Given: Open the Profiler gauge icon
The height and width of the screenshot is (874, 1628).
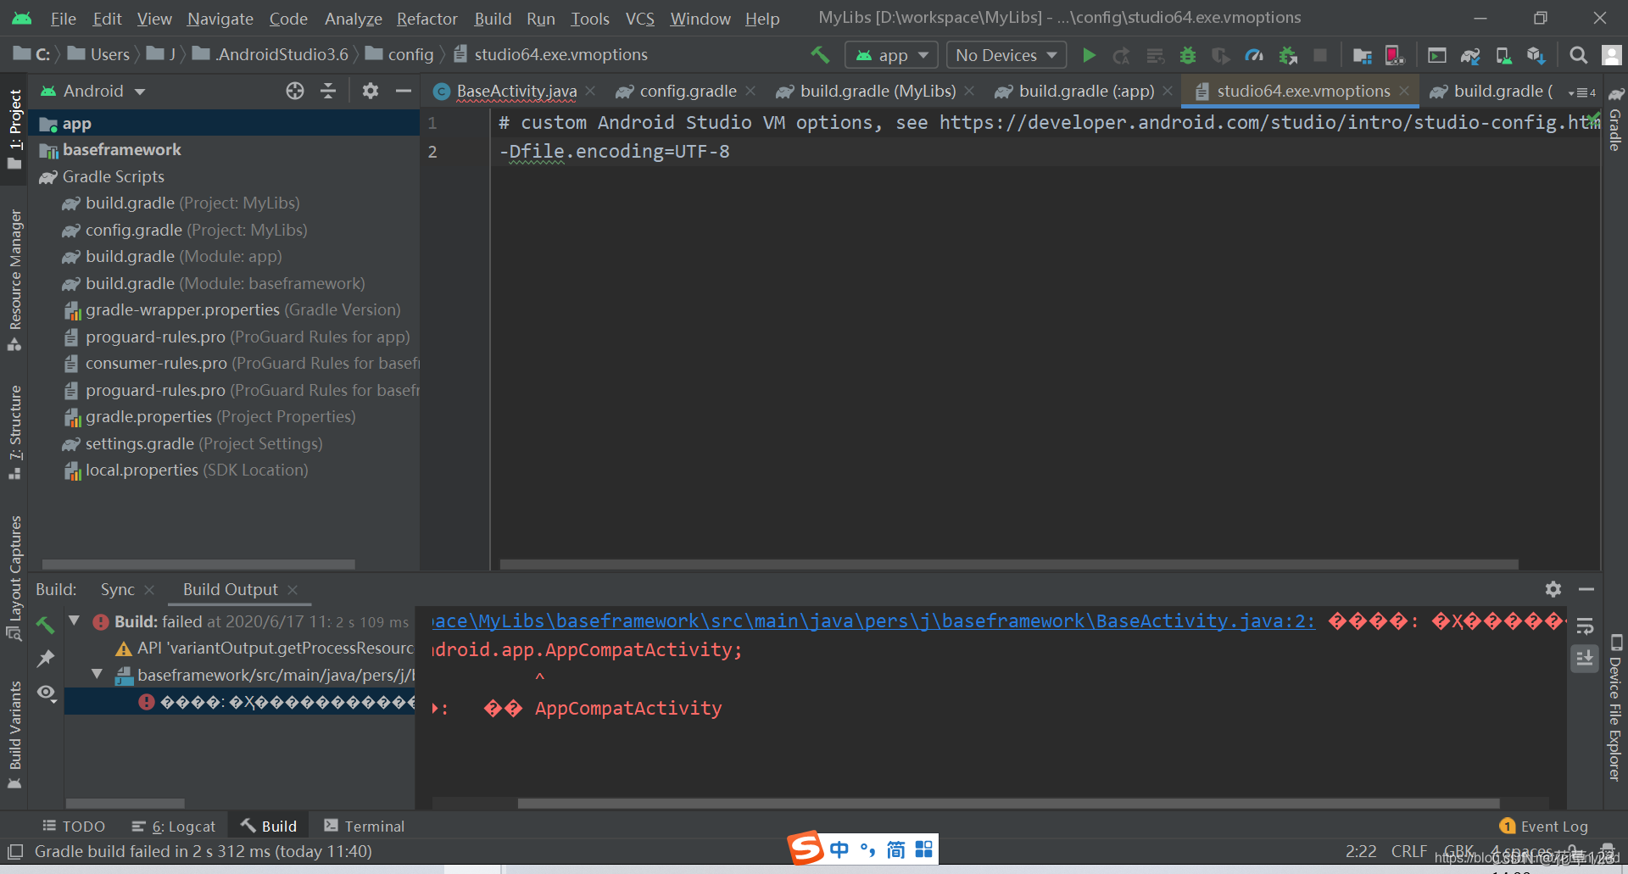Looking at the screenshot, I should point(1254,55).
